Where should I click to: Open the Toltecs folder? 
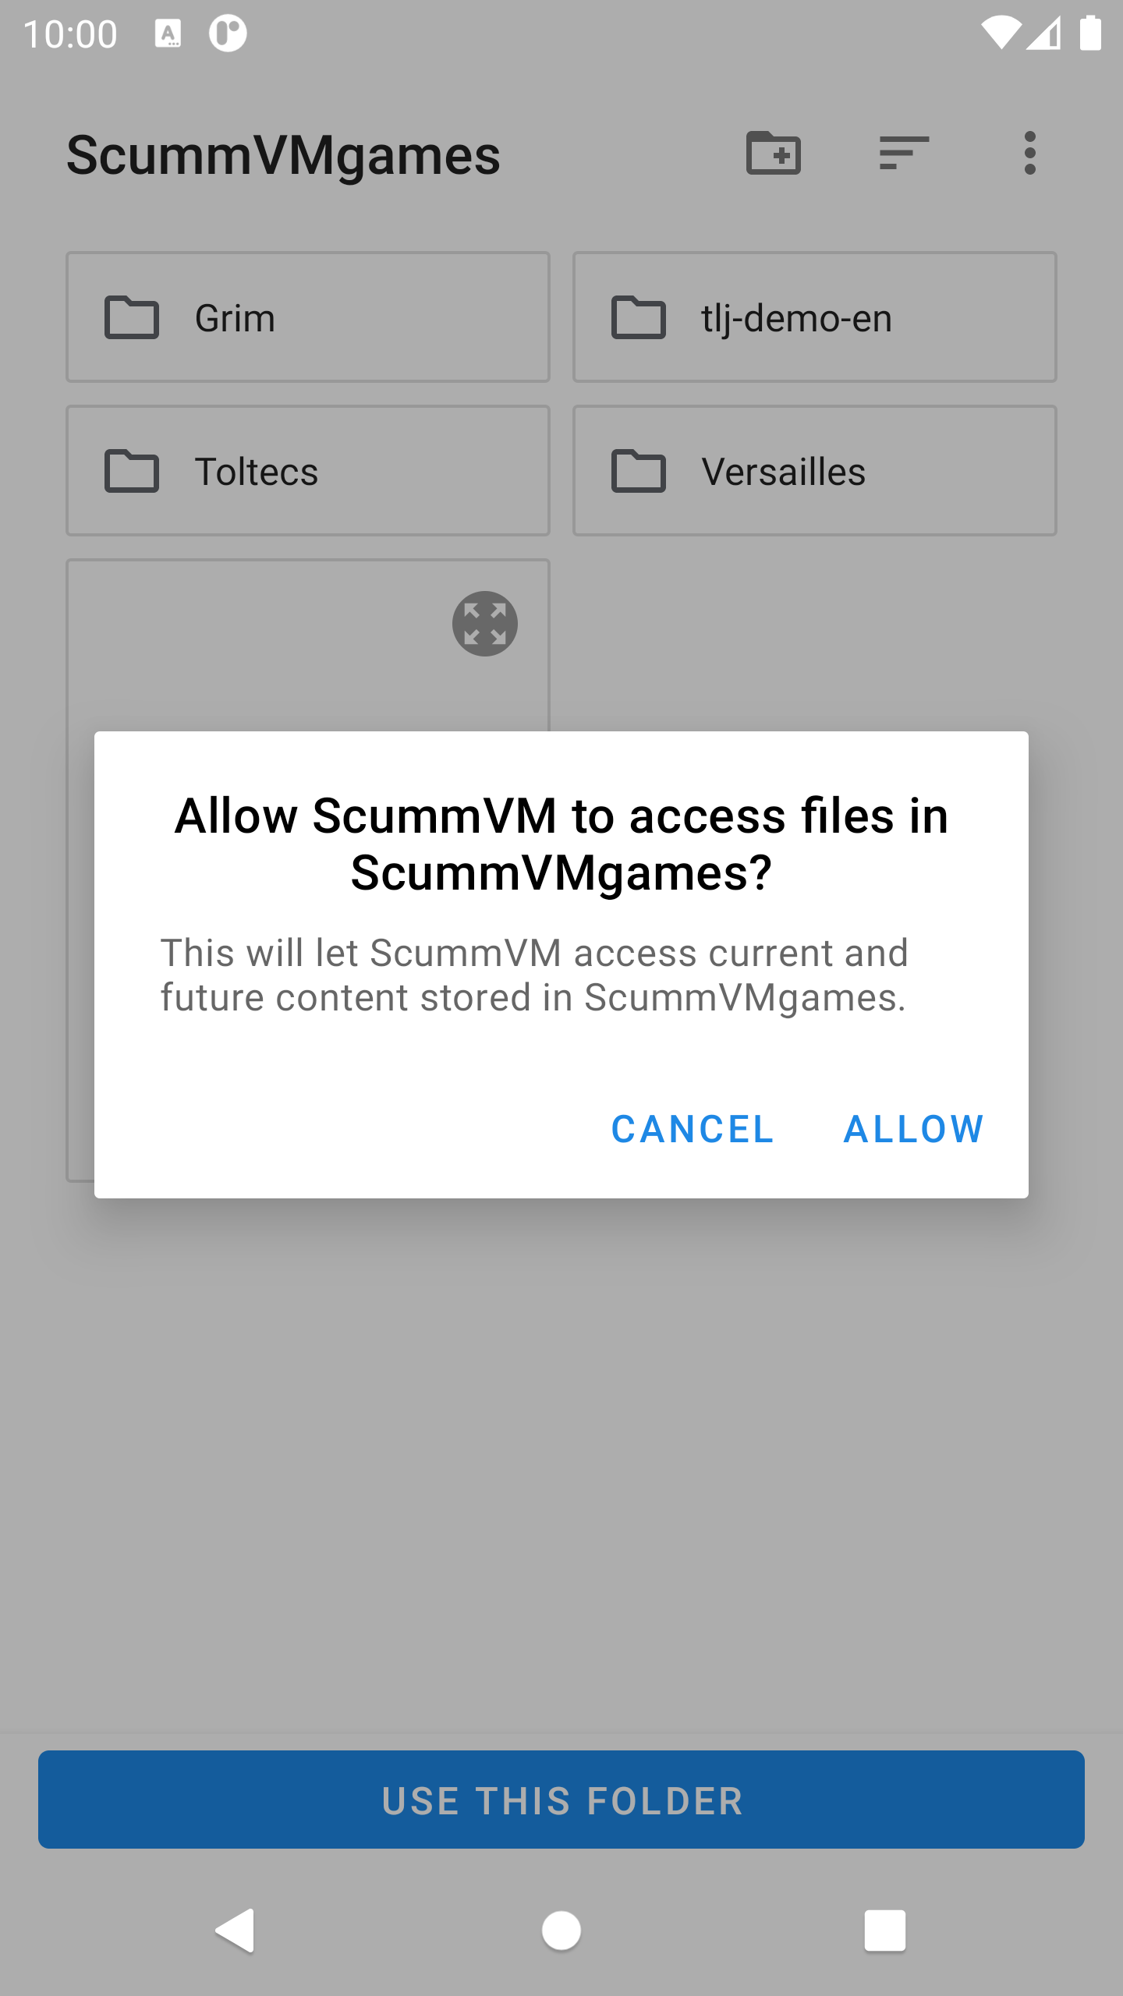point(308,471)
